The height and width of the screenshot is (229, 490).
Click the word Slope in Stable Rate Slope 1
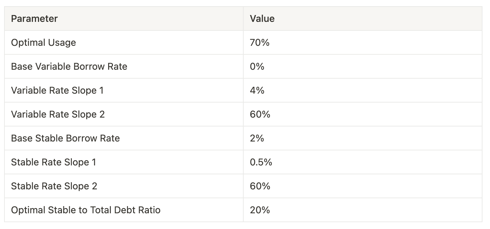click(77, 162)
